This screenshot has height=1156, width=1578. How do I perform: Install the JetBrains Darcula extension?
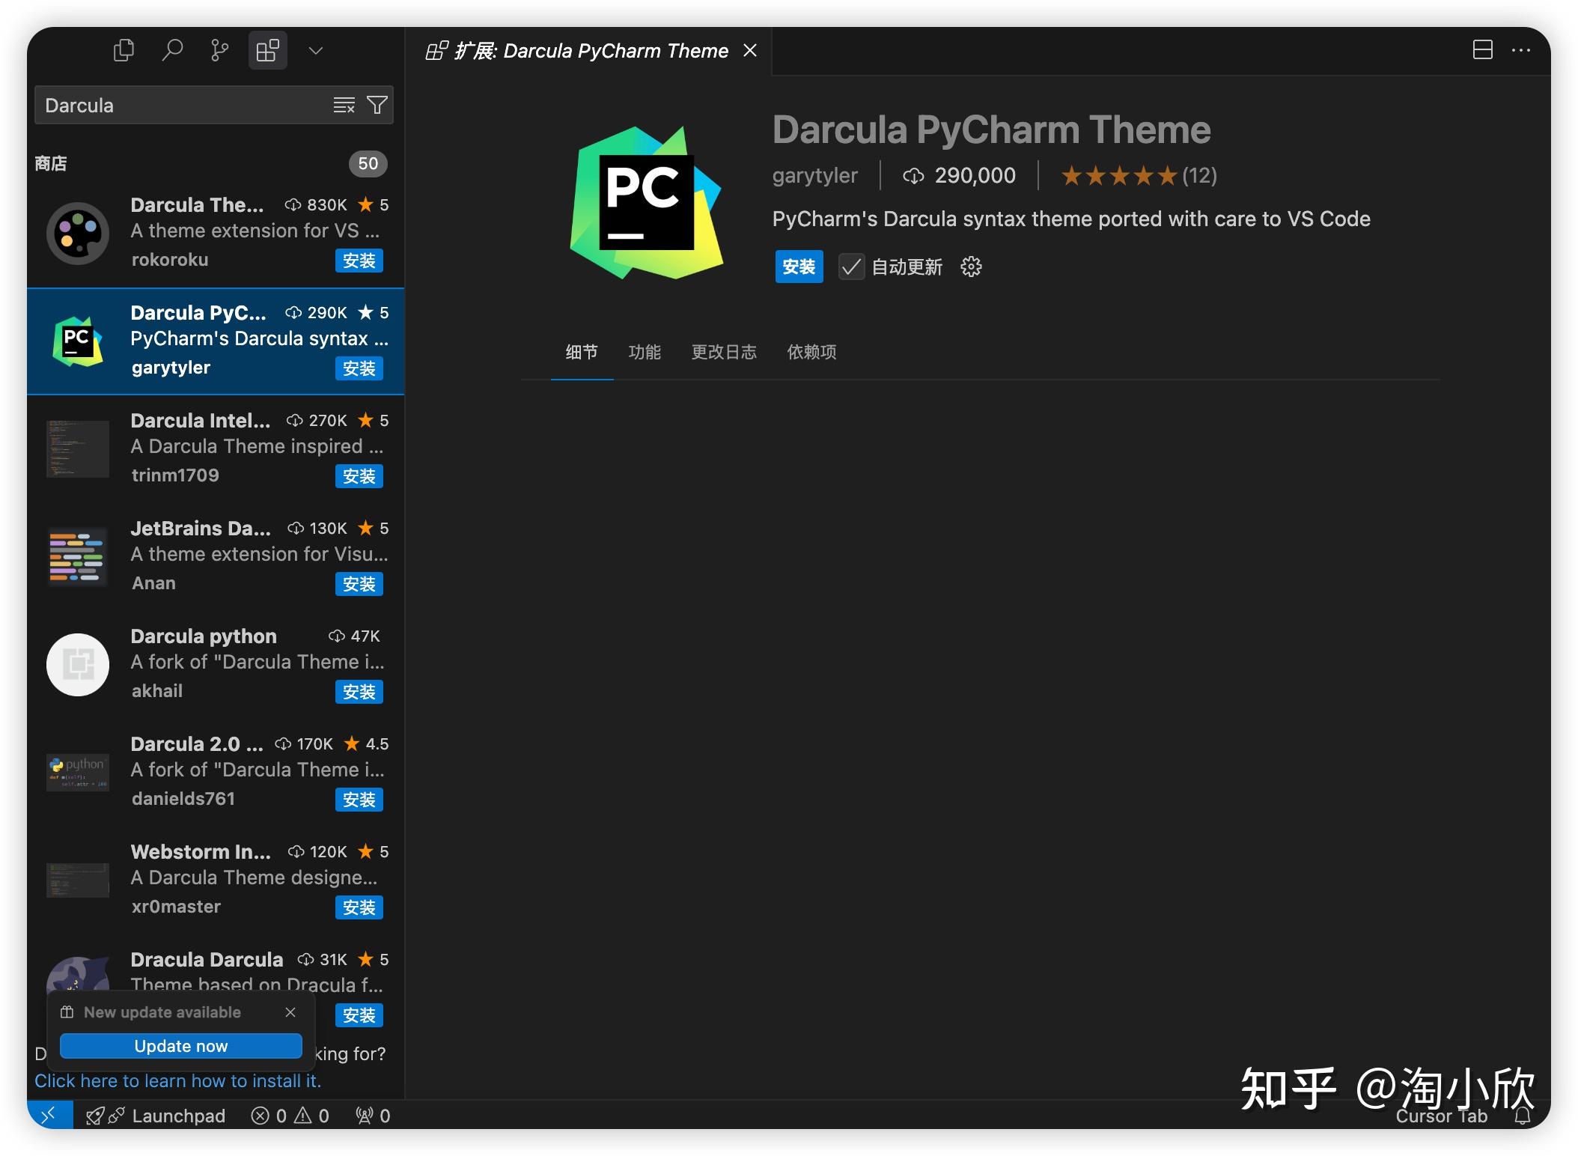(359, 584)
